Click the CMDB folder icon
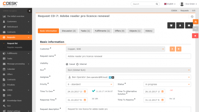 4,90
